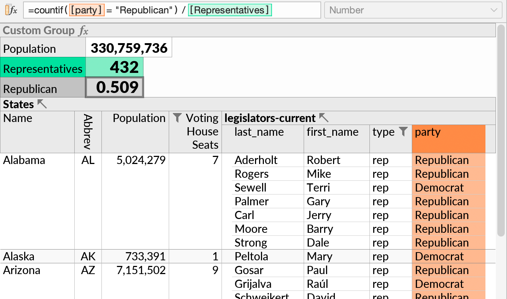Click the green Representatives label cell
Screen dimensions: 507x299
pyautogui.click(x=43, y=67)
